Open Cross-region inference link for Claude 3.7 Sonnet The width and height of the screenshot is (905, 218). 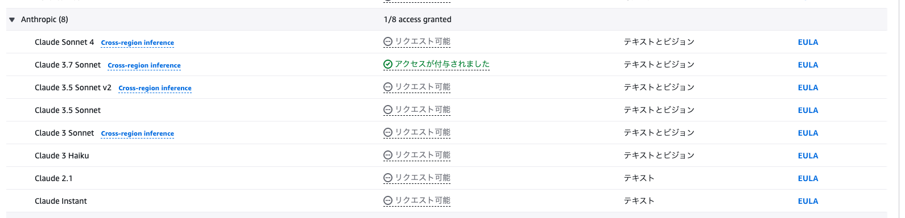click(144, 65)
